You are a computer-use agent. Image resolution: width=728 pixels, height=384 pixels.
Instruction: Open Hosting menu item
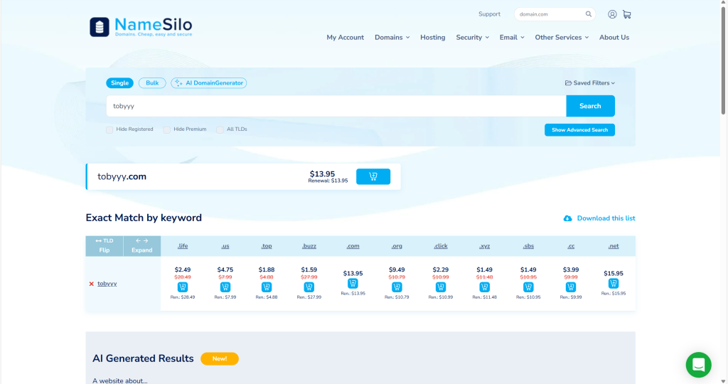point(433,37)
